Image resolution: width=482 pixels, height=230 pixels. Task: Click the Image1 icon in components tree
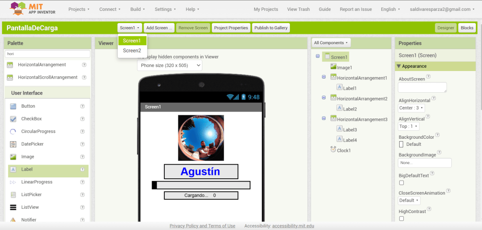pos(333,68)
